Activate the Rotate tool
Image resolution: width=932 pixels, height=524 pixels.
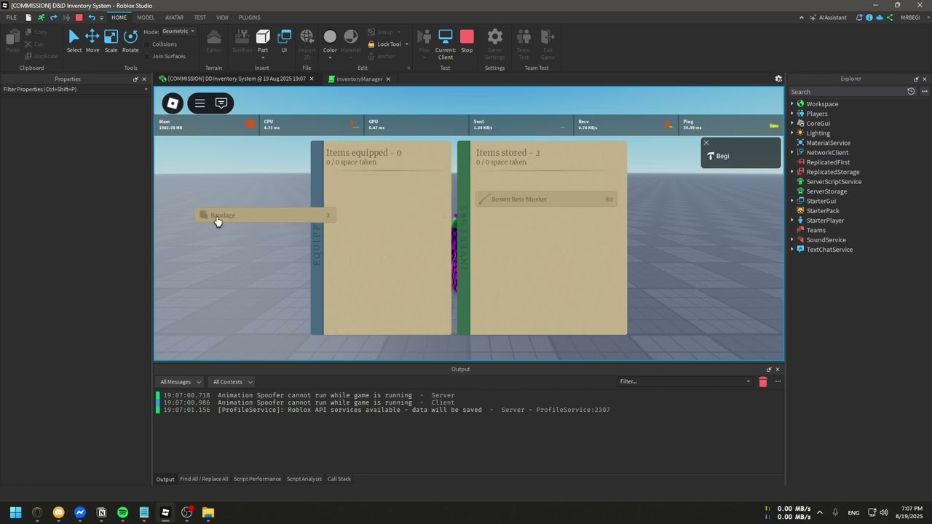click(x=130, y=41)
